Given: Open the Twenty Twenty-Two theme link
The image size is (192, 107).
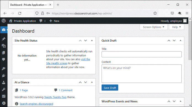Looking at the screenshot, I should point(55,97).
